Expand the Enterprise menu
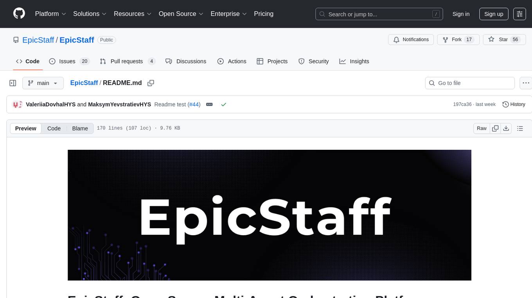The height and width of the screenshot is (298, 532). click(229, 14)
